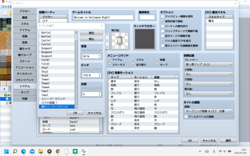
Task: Toggle start transparent option
Action: point(162,21)
